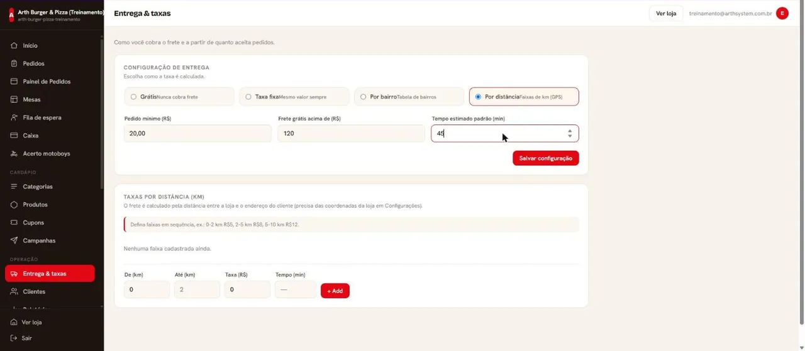
Task: Click the Sair logout icon
Action: [x=14, y=338]
